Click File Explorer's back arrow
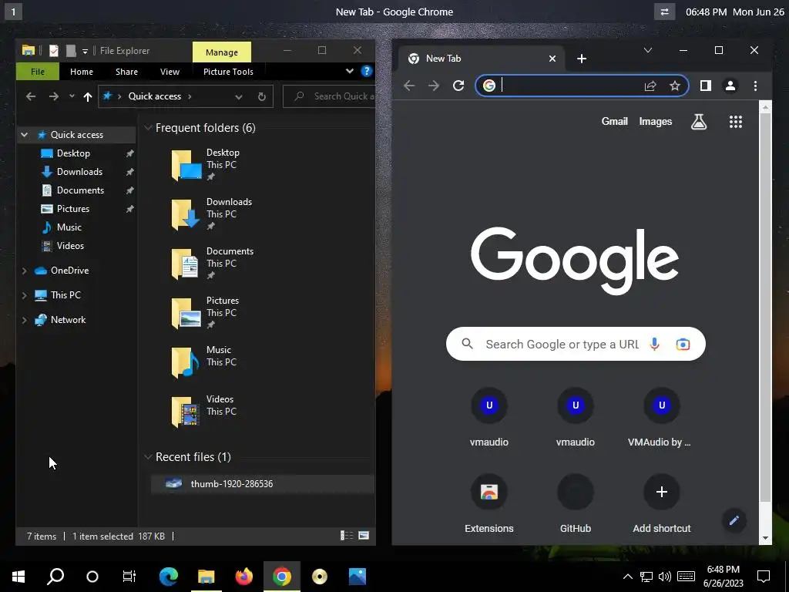 point(31,96)
